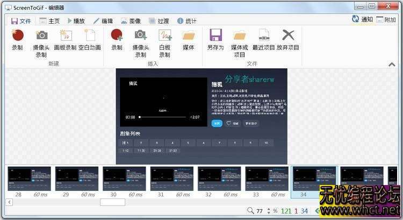Click the left arrow of the horizontal scrollbar

coord(9,202)
